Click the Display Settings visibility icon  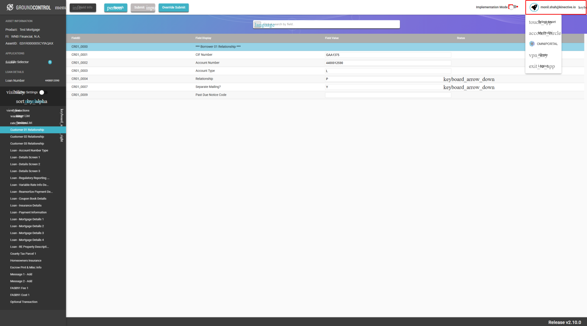pos(15,92)
